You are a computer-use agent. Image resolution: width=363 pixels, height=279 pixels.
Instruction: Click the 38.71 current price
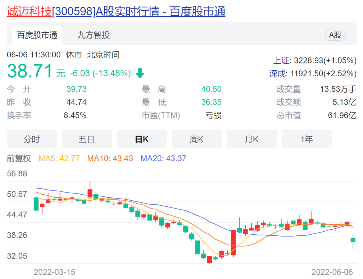click(x=30, y=72)
